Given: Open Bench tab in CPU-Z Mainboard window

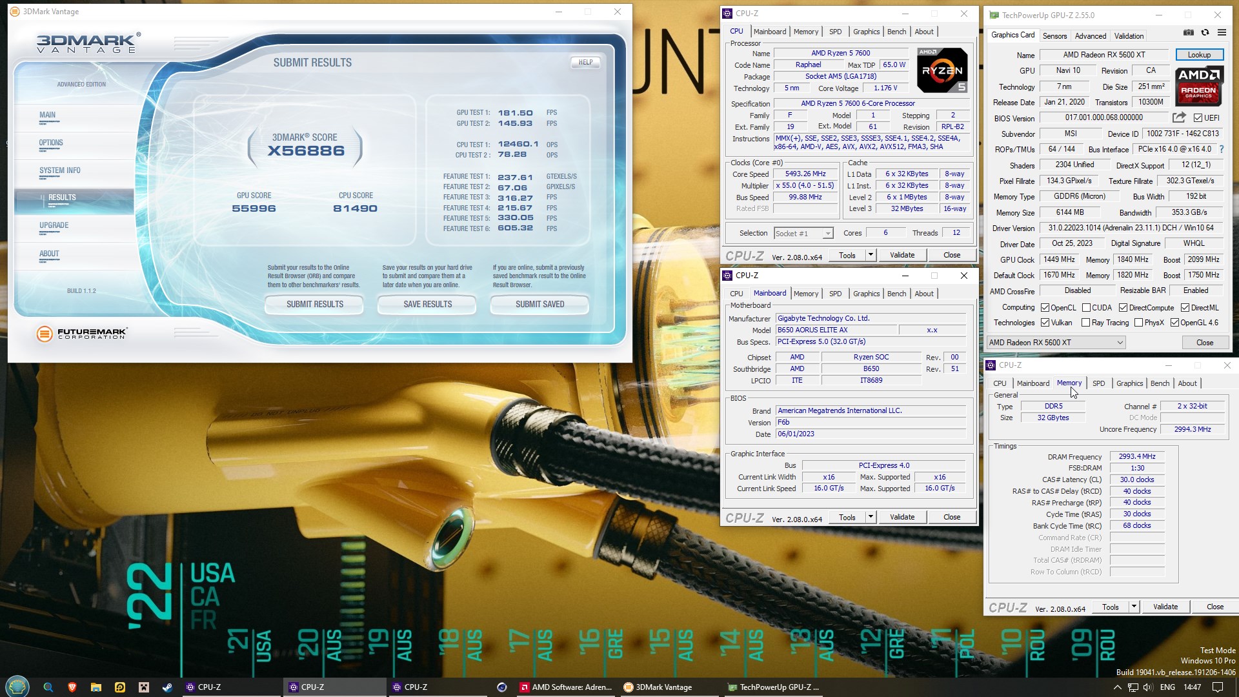Looking at the screenshot, I should click(x=896, y=294).
